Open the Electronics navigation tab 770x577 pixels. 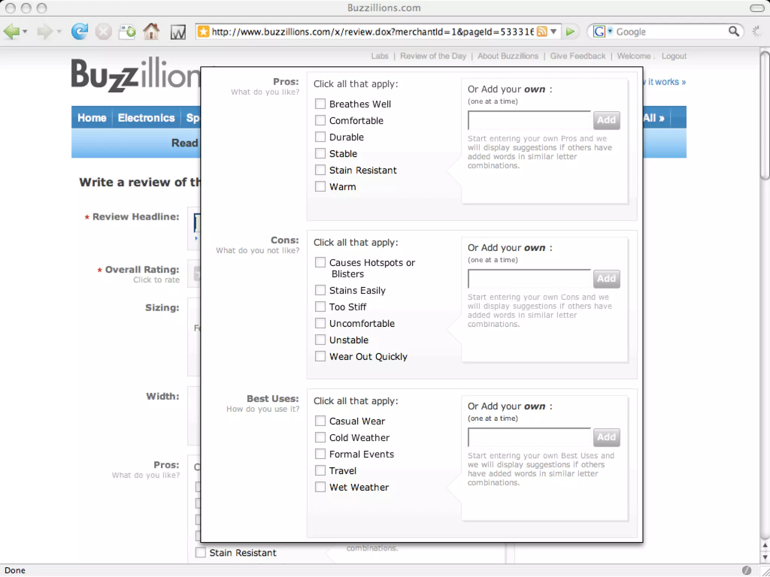tap(146, 118)
